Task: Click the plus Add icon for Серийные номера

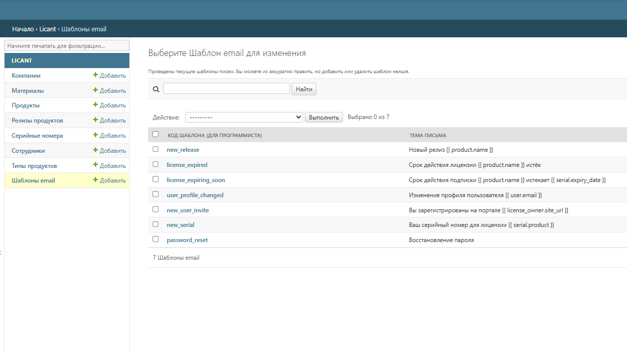Action: (x=95, y=135)
